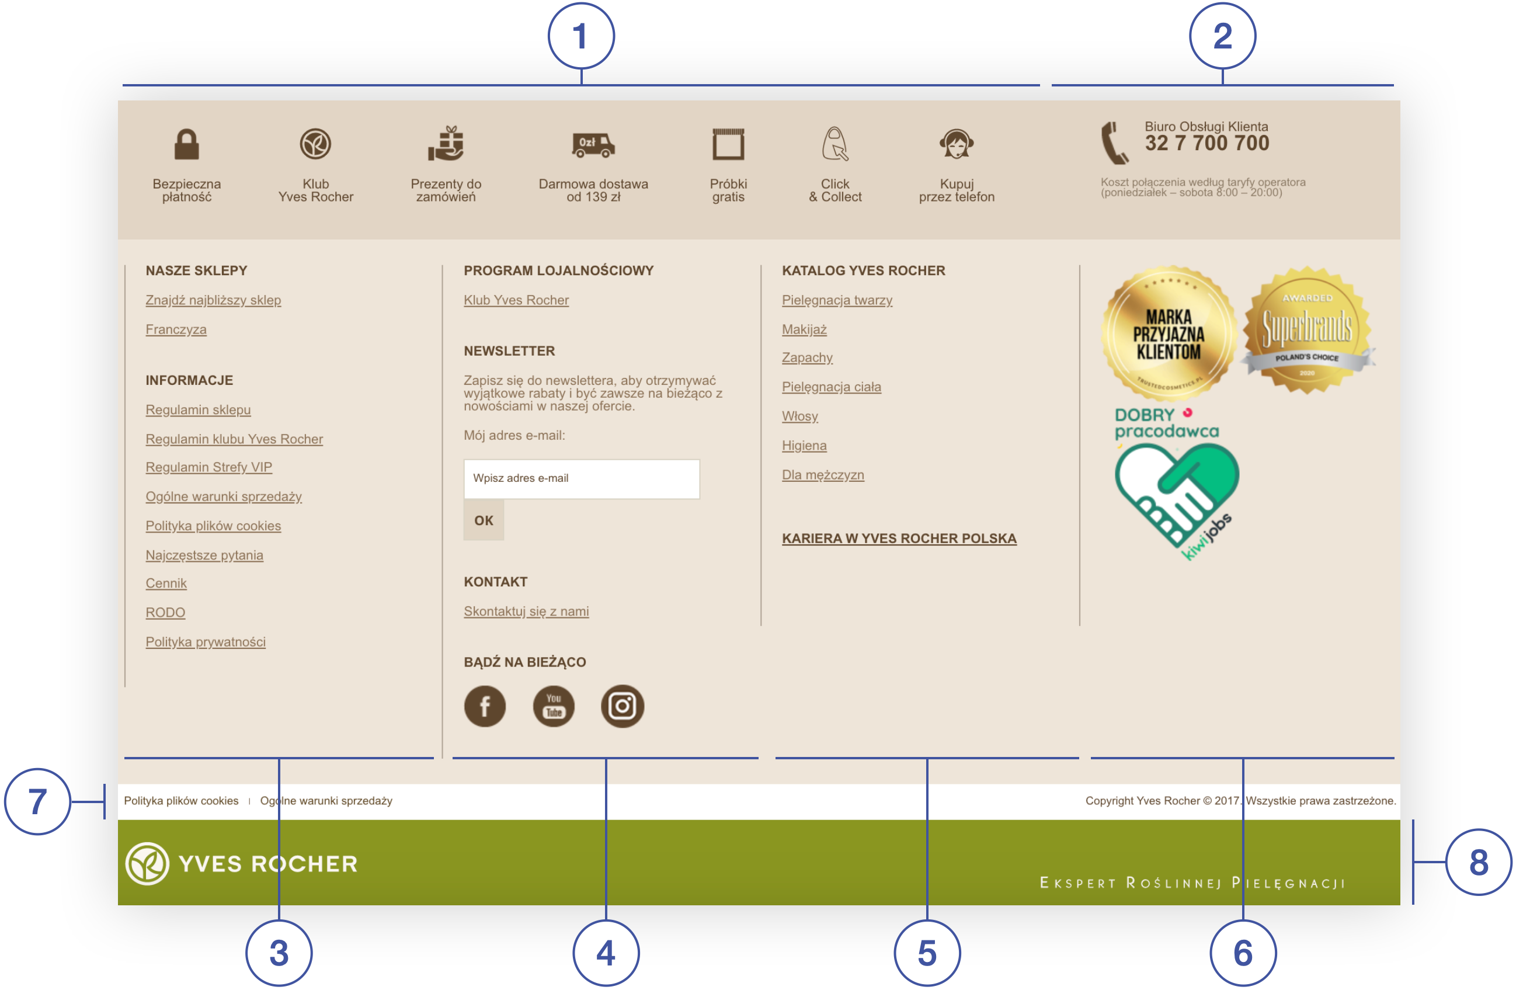The height and width of the screenshot is (990, 1516).
Task: Open Pielęgnacja twarzy catalog link
Action: click(x=837, y=300)
